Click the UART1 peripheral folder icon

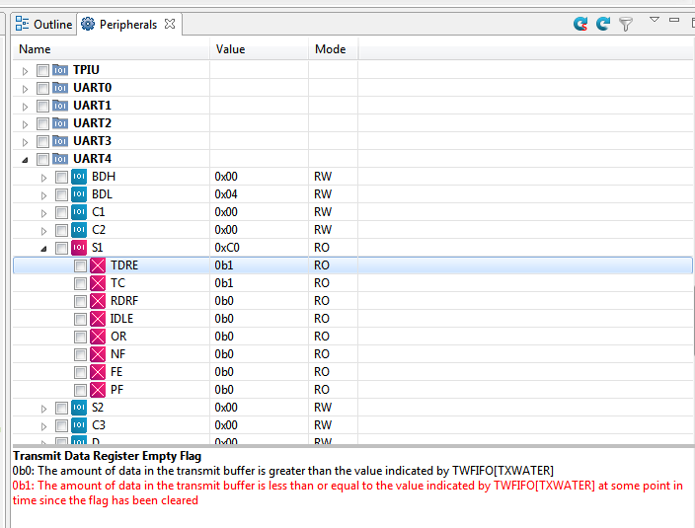[60, 106]
